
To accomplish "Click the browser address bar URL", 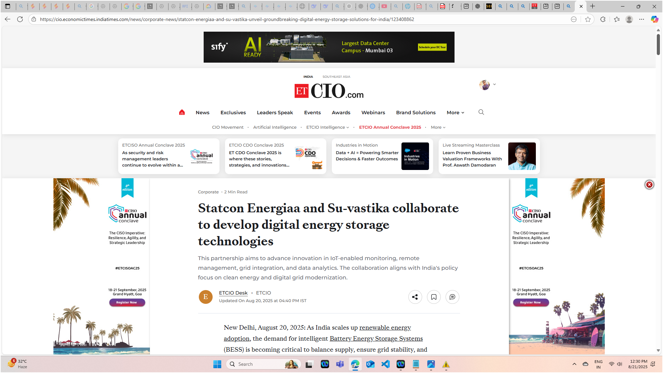I will (227, 19).
